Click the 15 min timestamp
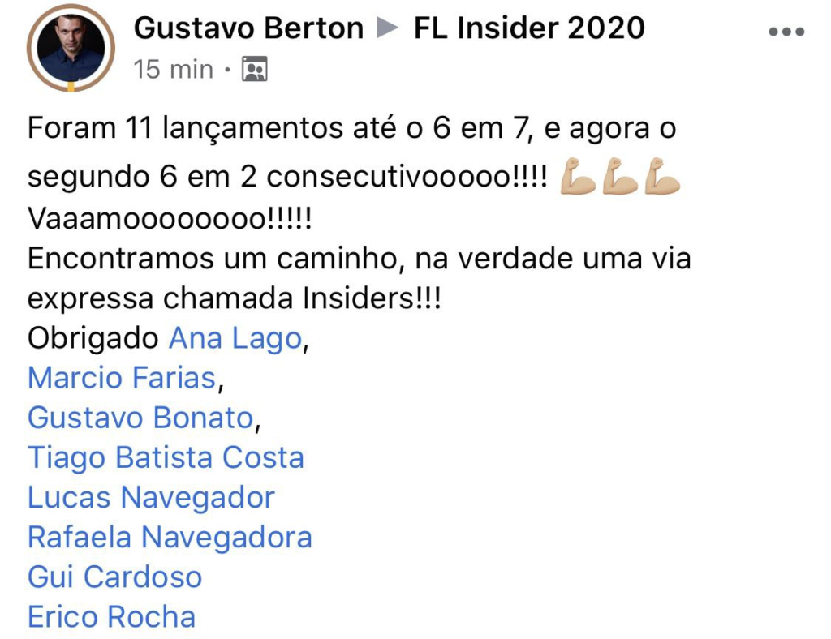 pyautogui.click(x=174, y=70)
